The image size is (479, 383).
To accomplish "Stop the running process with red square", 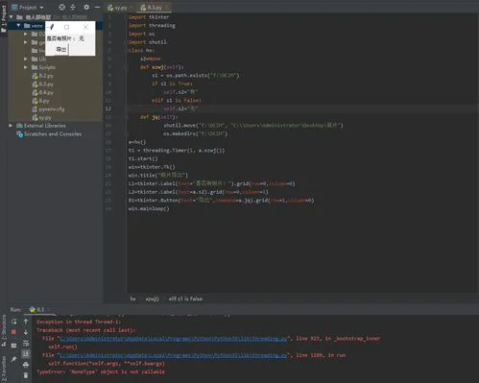I will [x=13, y=332].
